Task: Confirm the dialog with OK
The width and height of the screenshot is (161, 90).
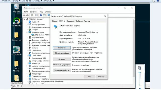Action: 90,77
